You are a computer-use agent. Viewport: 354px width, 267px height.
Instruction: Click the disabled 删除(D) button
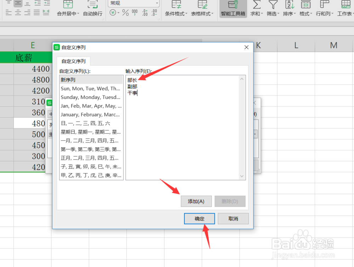(230, 201)
